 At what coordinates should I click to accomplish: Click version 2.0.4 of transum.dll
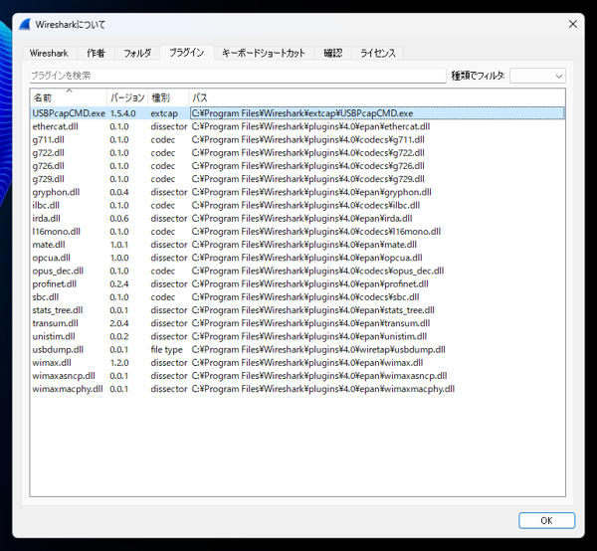click(x=119, y=323)
